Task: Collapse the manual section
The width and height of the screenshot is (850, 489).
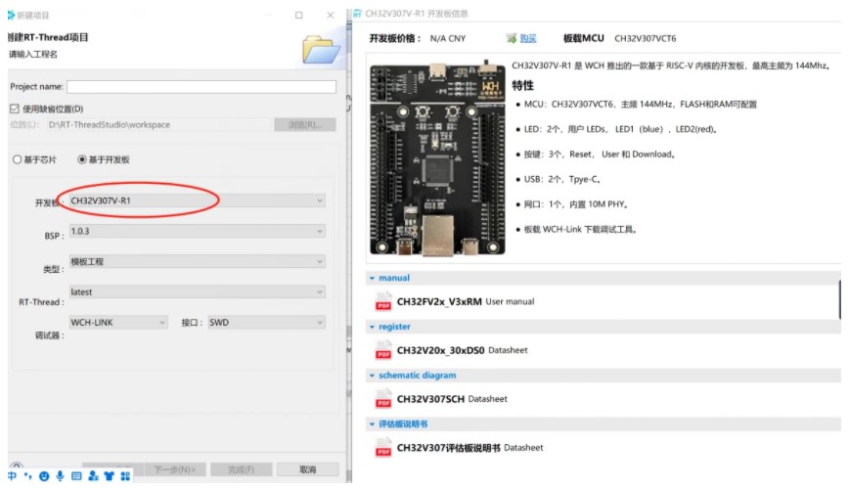Action: click(372, 278)
